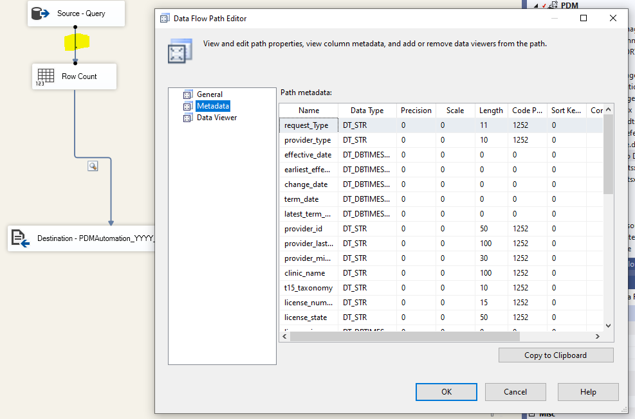Click the horizontal scrollbar right arrow
The width and height of the screenshot is (635, 419).
click(x=597, y=337)
